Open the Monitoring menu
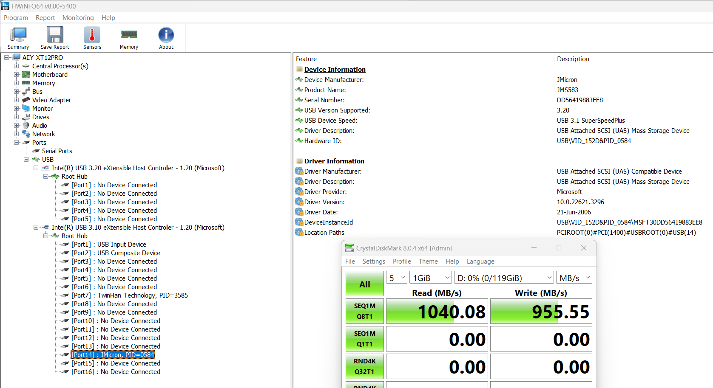The image size is (713, 388). [x=78, y=18]
